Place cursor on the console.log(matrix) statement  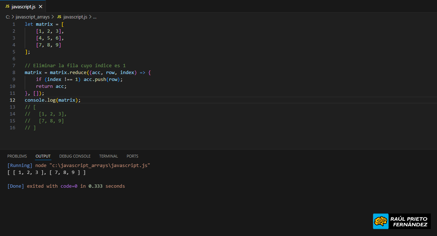pyautogui.click(x=52, y=100)
